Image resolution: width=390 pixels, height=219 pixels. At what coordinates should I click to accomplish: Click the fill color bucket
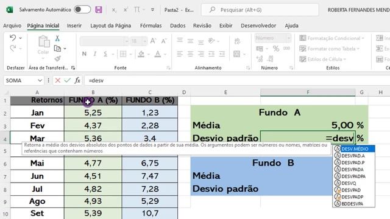click(x=141, y=54)
